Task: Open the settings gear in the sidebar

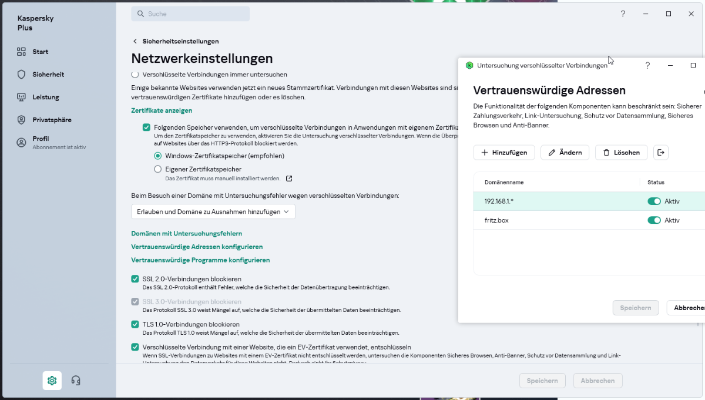Action: 52,381
